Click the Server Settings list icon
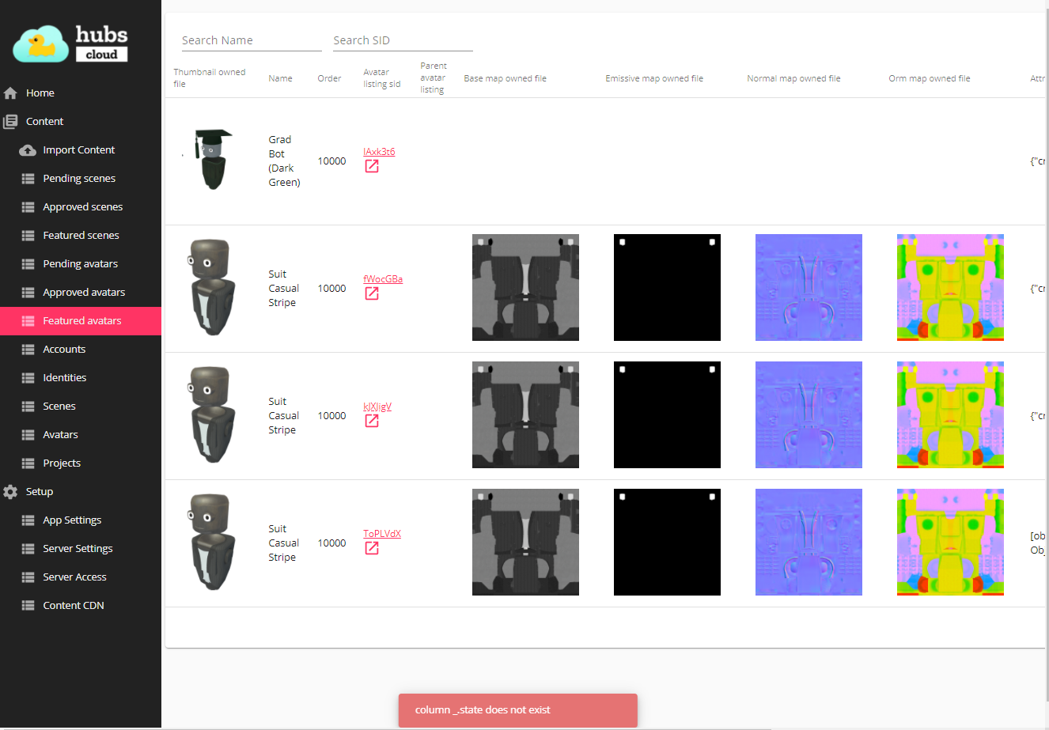The width and height of the screenshot is (1049, 730). (x=28, y=549)
